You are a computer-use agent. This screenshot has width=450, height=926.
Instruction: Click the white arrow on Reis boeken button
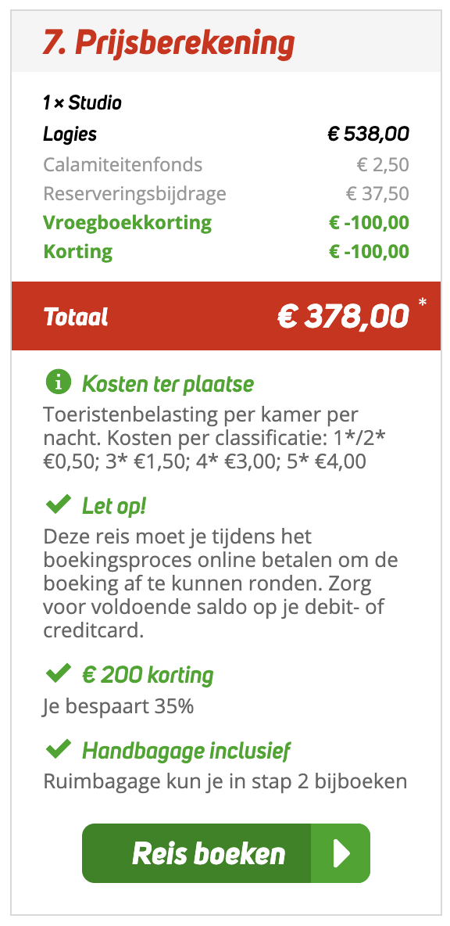[x=341, y=852]
